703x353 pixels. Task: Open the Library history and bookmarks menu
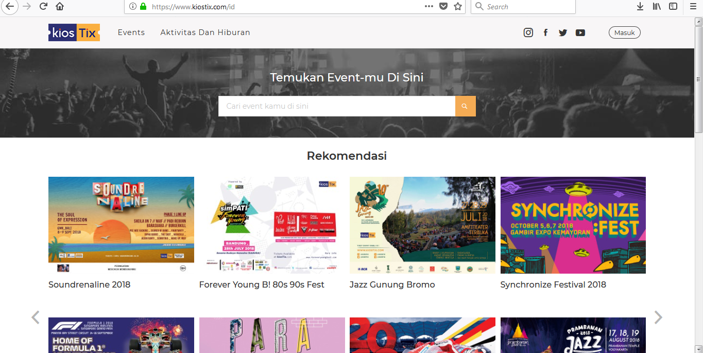coord(657,6)
